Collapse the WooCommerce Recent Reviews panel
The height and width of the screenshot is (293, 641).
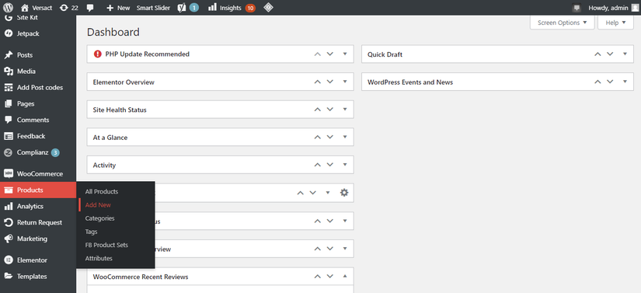pyautogui.click(x=345, y=276)
